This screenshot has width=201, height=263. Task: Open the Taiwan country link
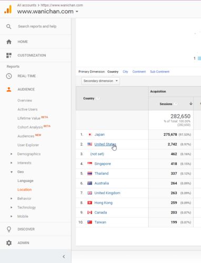100,222
